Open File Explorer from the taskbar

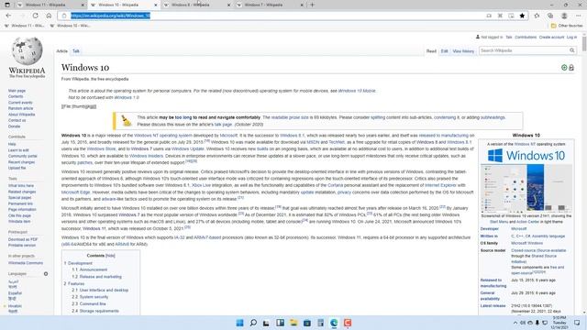(x=293, y=323)
